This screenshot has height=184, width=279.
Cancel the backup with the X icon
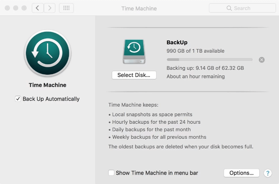262,60
